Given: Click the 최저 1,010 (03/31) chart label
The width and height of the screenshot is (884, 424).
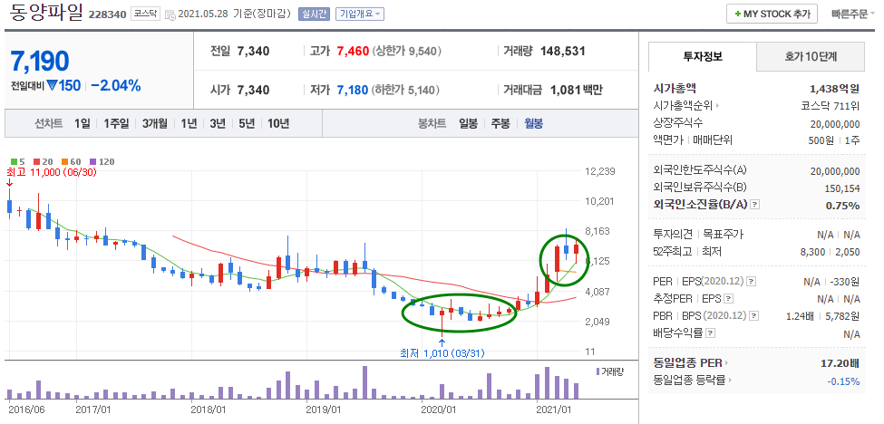Looking at the screenshot, I should [442, 353].
